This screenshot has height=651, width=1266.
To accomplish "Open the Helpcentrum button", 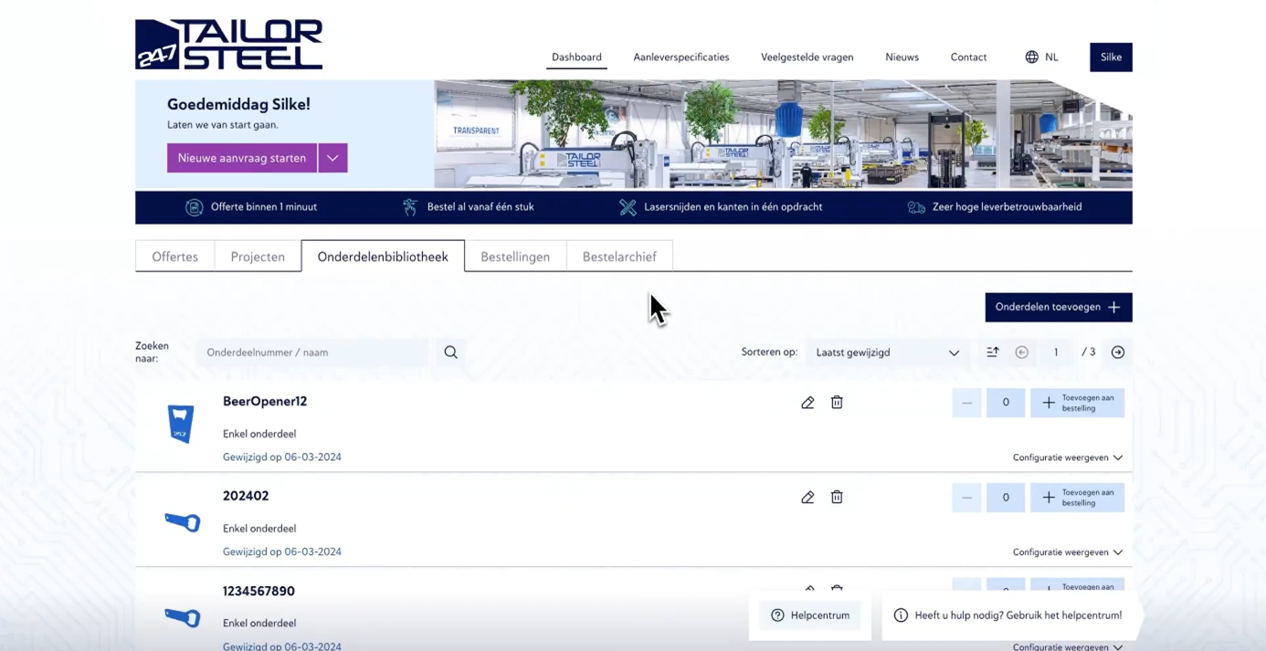I will [810, 615].
